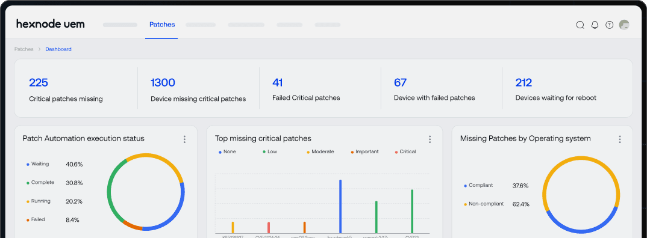
Task: Toggle the Non-compliant legend entry
Action: (484, 204)
